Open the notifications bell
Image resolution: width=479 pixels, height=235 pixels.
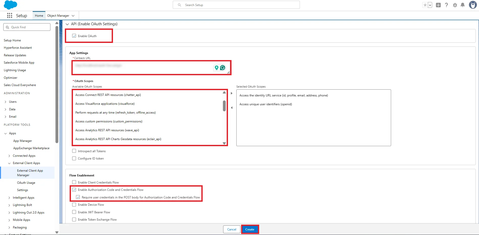click(463, 5)
